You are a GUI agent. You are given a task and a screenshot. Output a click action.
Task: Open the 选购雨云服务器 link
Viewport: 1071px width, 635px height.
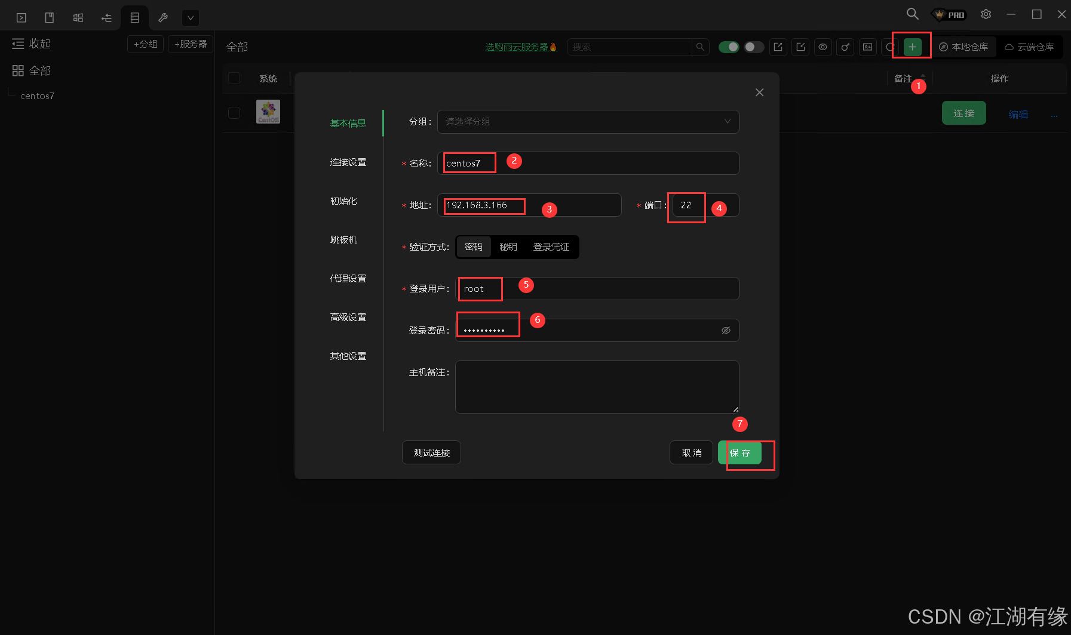pos(521,47)
